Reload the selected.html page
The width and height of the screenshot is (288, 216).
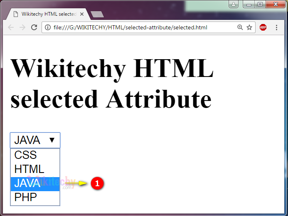(x=34, y=28)
